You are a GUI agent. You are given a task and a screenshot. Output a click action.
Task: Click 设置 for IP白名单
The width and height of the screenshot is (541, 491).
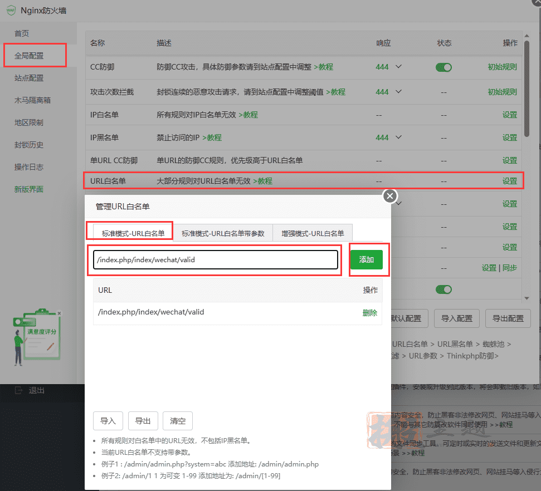pyautogui.click(x=510, y=115)
